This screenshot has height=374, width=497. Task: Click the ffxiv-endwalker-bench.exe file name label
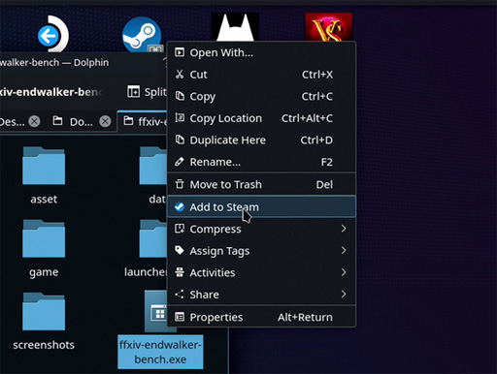(160, 352)
